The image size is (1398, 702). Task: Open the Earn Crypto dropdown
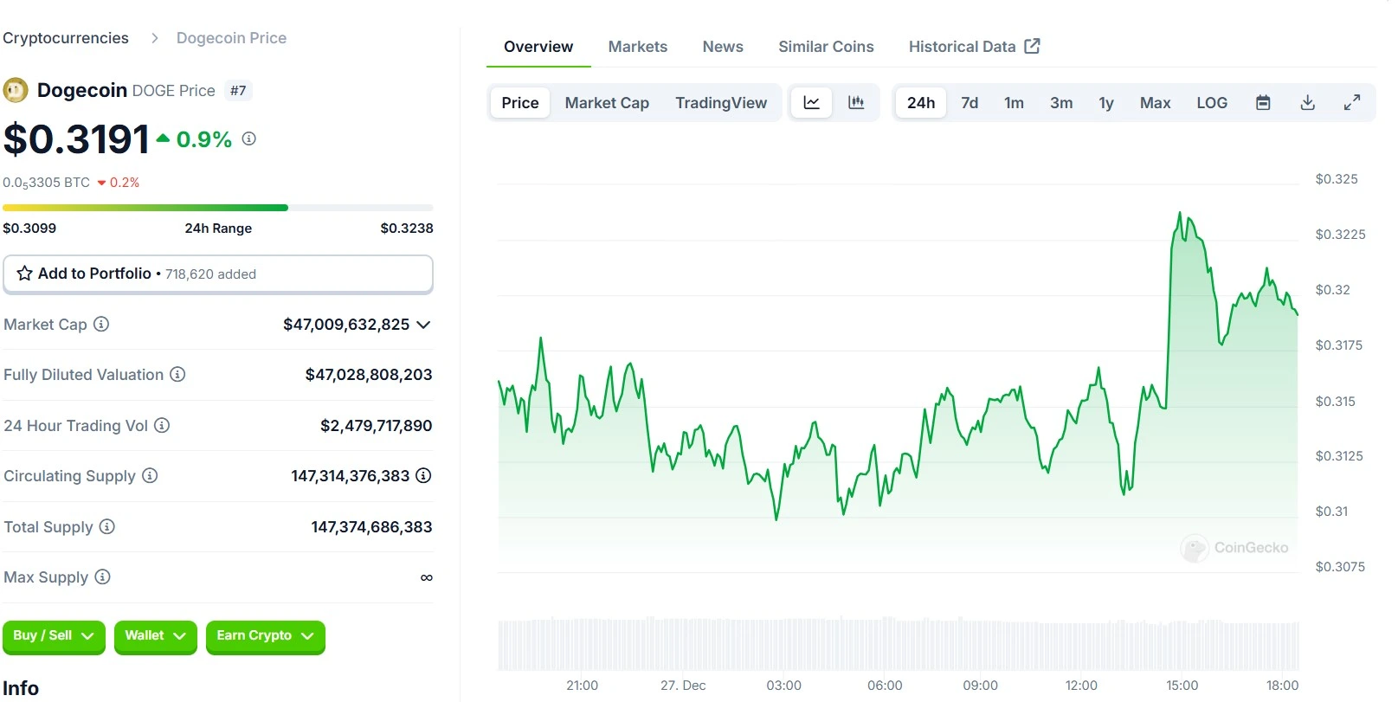tap(265, 636)
